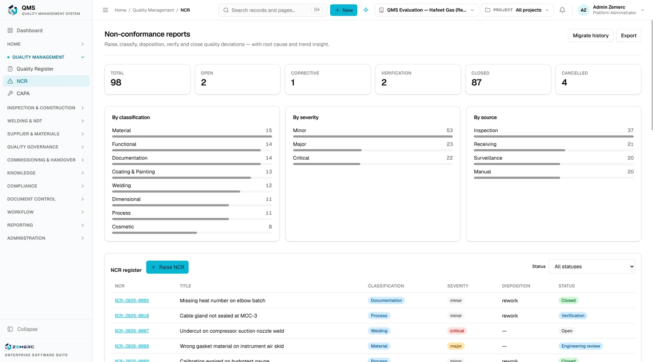Expand SUPPLIER & MATERIALS section
Image resolution: width=653 pixels, height=362 pixels.
tap(46, 134)
